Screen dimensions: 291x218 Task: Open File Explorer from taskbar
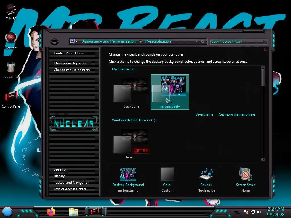pos(73,212)
